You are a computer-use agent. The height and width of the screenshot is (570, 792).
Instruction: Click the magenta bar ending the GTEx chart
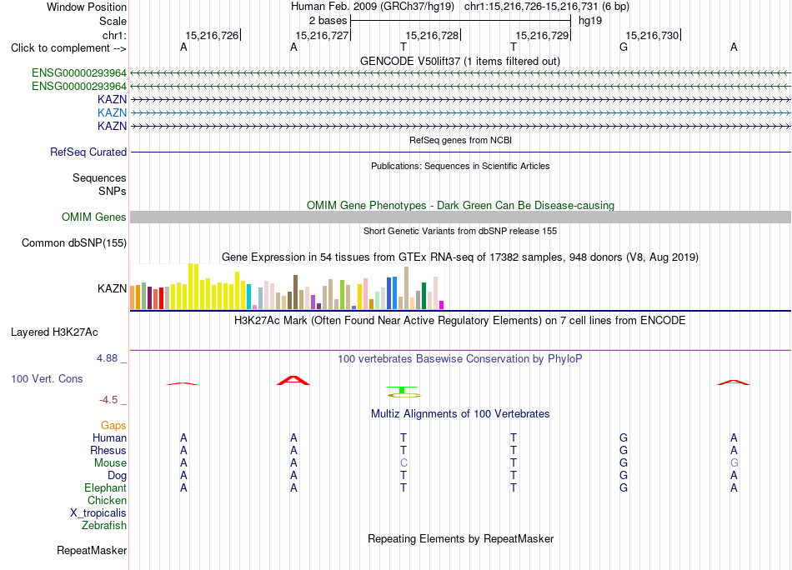click(442, 305)
